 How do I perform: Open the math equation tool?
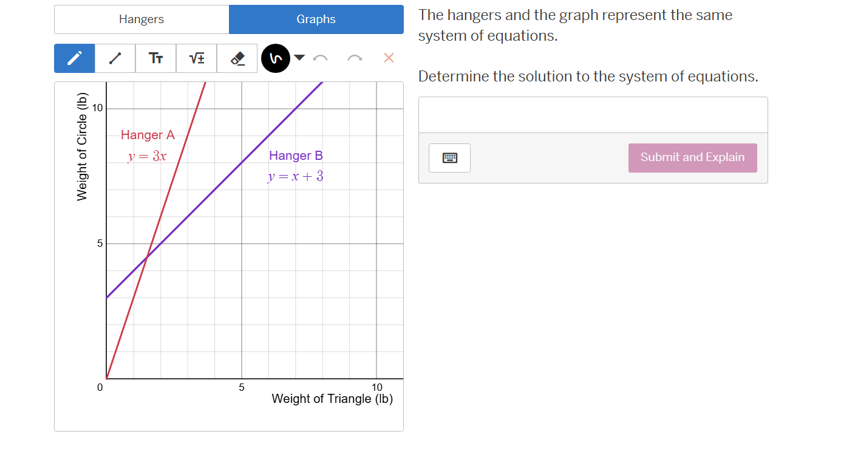click(x=196, y=58)
